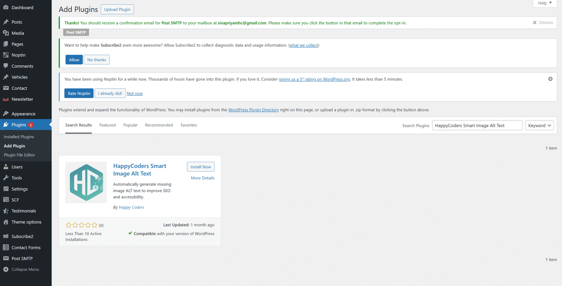
Task: Click the Rate Noptin button
Action: pyautogui.click(x=79, y=93)
